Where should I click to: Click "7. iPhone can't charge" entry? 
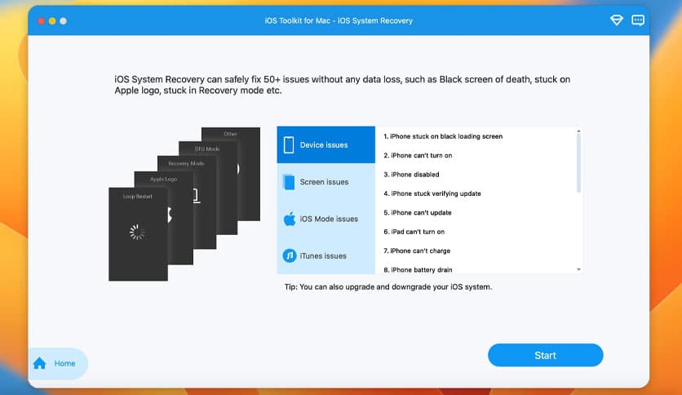point(417,251)
